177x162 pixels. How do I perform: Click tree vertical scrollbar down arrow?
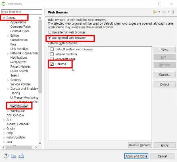(x=40, y=143)
